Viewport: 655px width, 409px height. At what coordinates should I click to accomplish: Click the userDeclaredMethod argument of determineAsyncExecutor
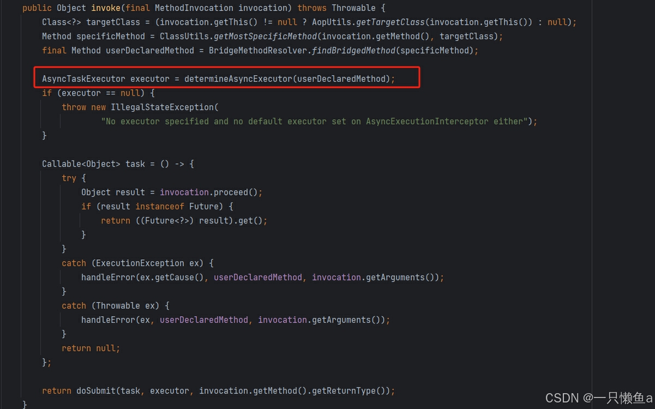pos(341,79)
